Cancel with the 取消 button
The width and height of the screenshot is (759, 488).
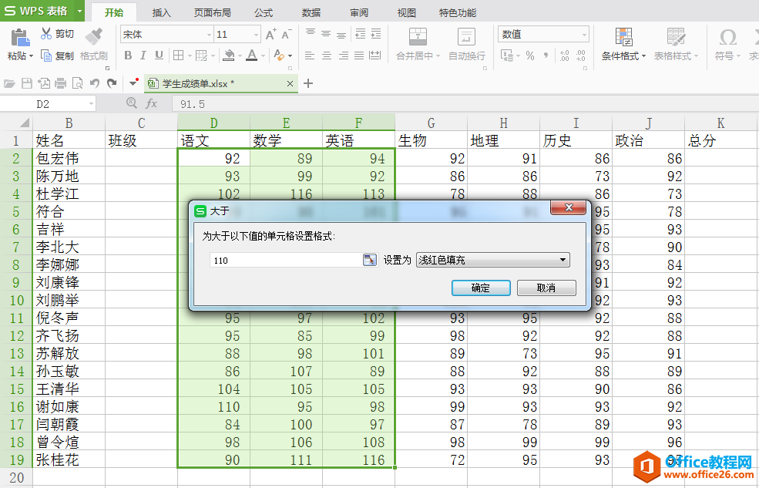click(x=546, y=288)
